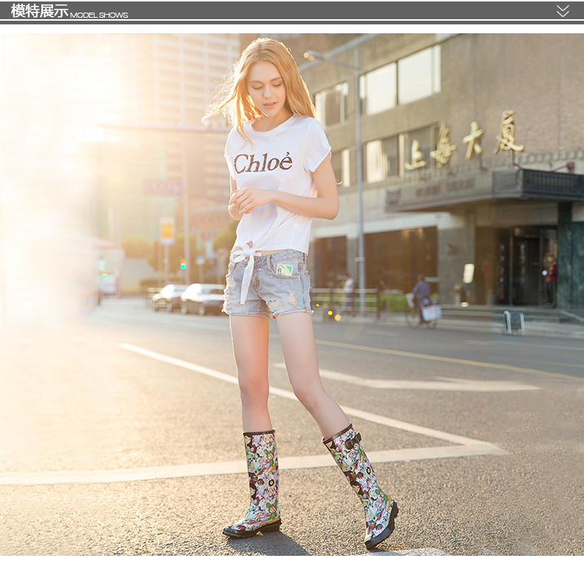
Task: Click the cyclist riding on the street
Action: [x=421, y=299]
